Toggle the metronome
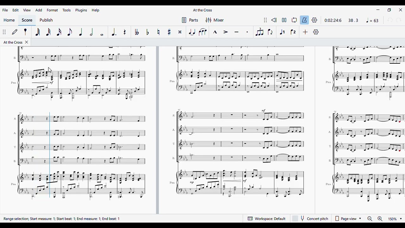The height and width of the screenshot is (228, 405). coord(305,20)
